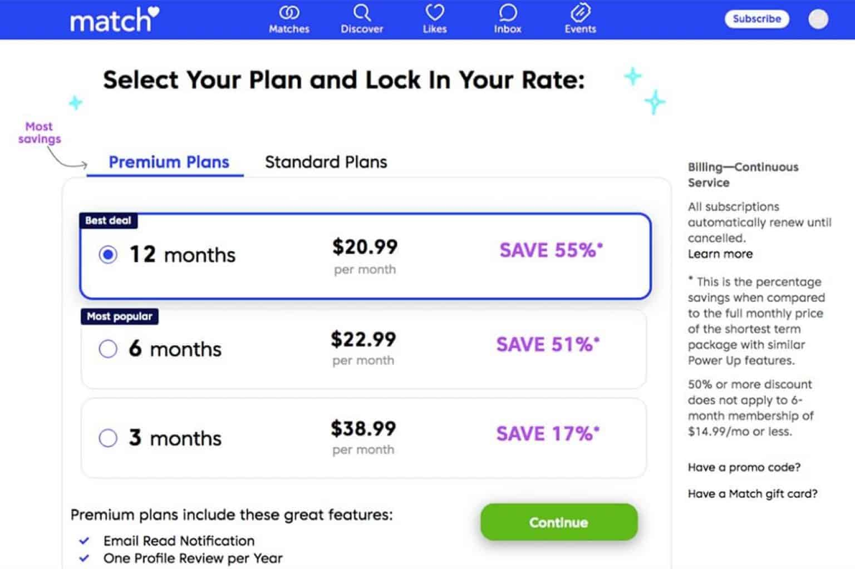Click the Events ticket icon
The width and height of the screenshot is (855, 569).
580,13
